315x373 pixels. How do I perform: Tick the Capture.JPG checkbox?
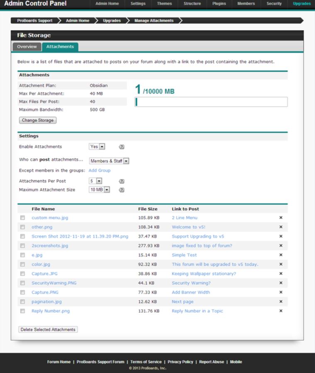pos(22,274)
